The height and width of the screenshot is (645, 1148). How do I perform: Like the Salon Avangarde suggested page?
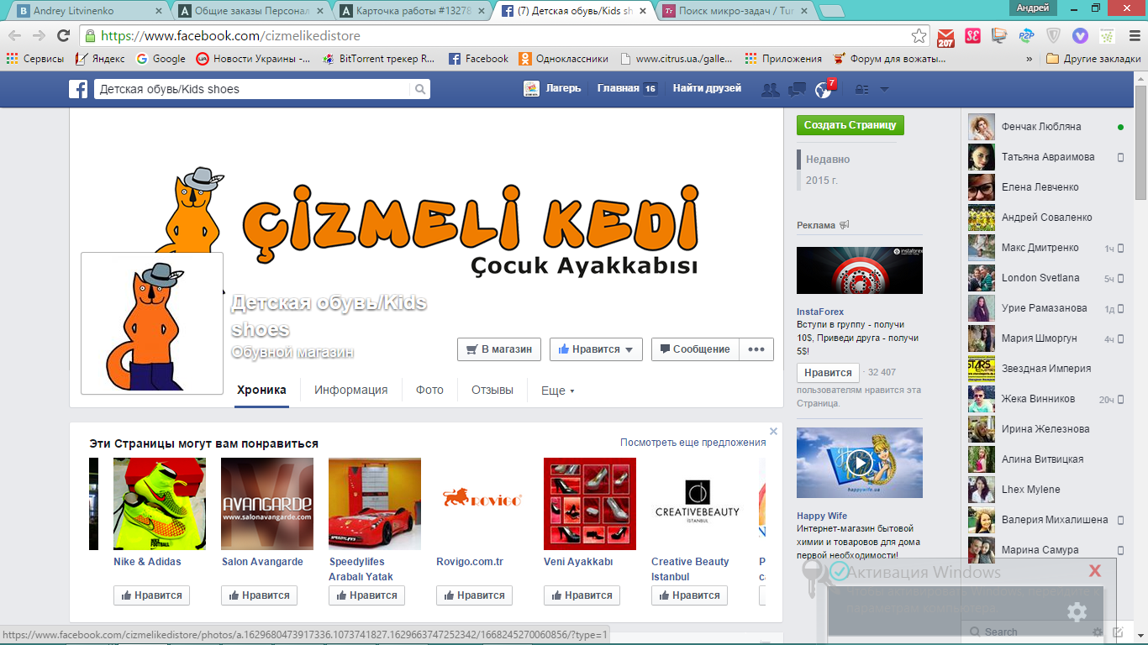coord(259,595)
